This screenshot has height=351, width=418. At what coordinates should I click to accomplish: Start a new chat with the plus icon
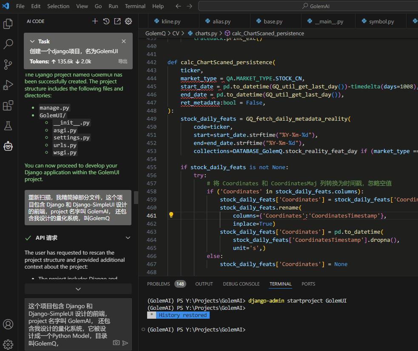pos(95,21)
